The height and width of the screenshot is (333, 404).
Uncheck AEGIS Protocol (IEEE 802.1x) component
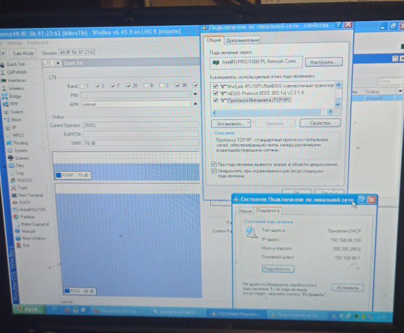[x=215, y=93]
